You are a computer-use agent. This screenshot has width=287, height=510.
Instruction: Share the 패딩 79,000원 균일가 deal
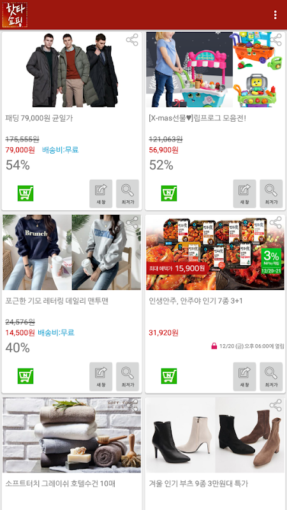click(x=132, y=40)
